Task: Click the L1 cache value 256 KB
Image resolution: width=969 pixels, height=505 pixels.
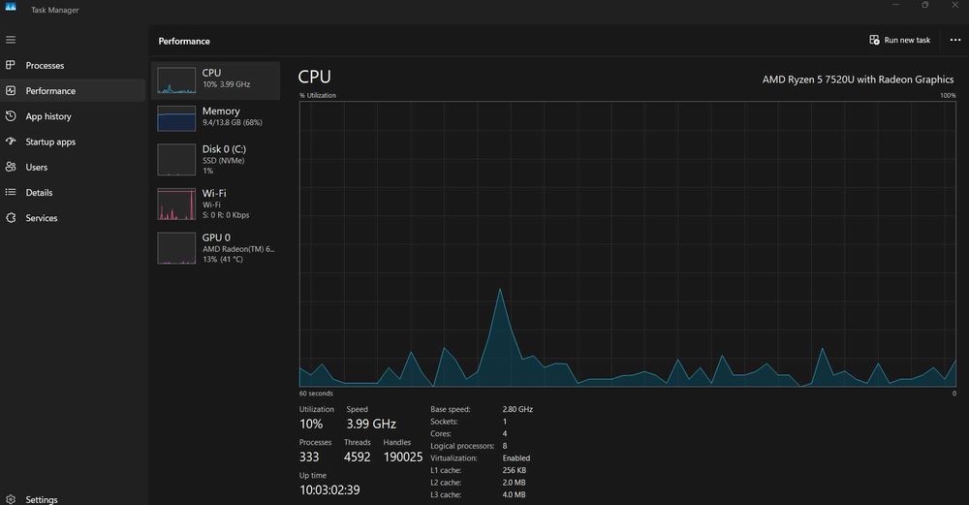Action: (x=515, y=470)
